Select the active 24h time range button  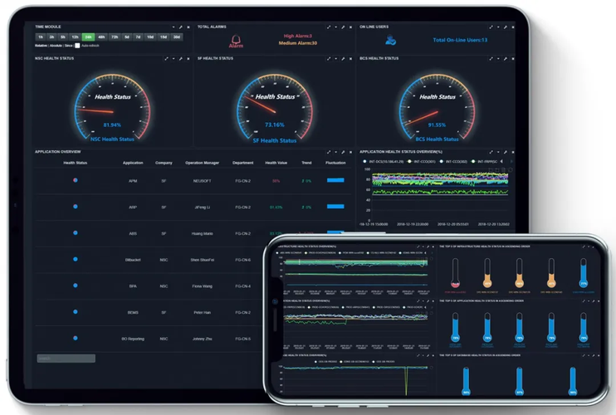point(88,37)
